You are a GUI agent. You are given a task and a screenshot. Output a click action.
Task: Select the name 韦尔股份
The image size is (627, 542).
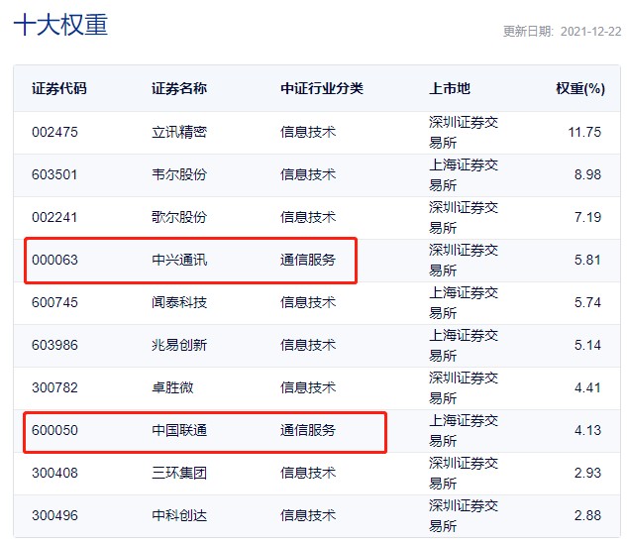tap(179, 174)
